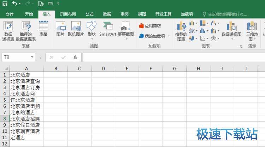Click the greyed Redo arrow icon

point(28,4)
